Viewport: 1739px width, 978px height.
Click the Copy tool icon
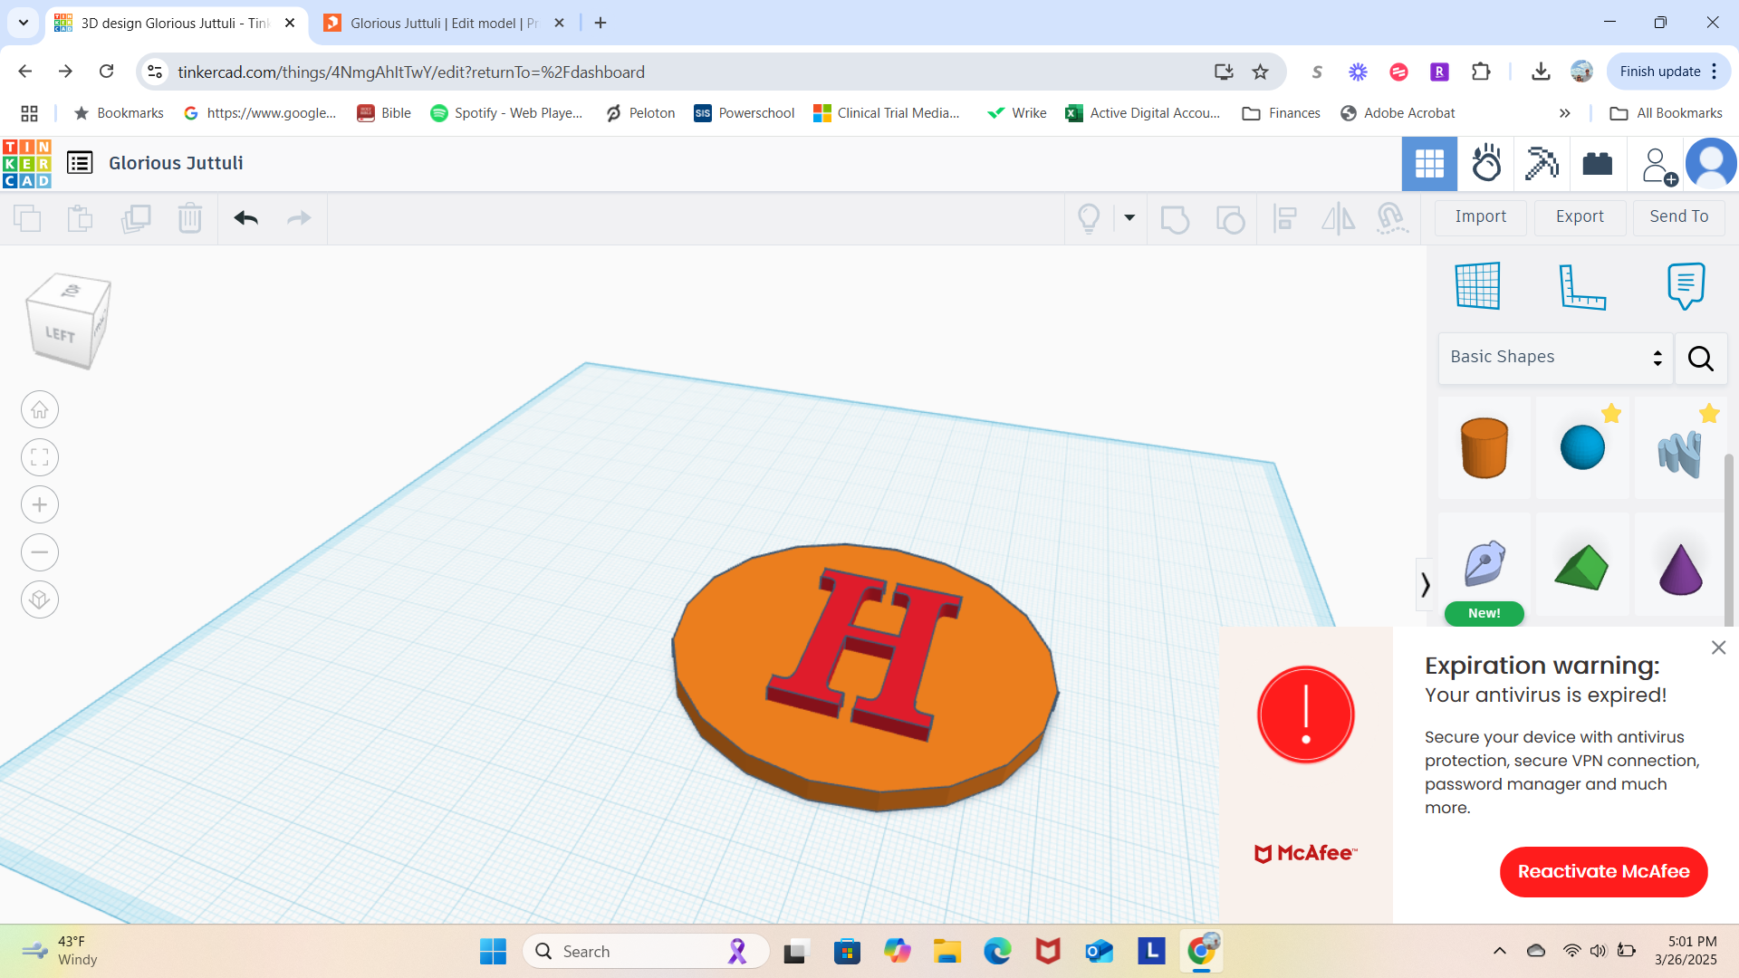coord(27,218)
